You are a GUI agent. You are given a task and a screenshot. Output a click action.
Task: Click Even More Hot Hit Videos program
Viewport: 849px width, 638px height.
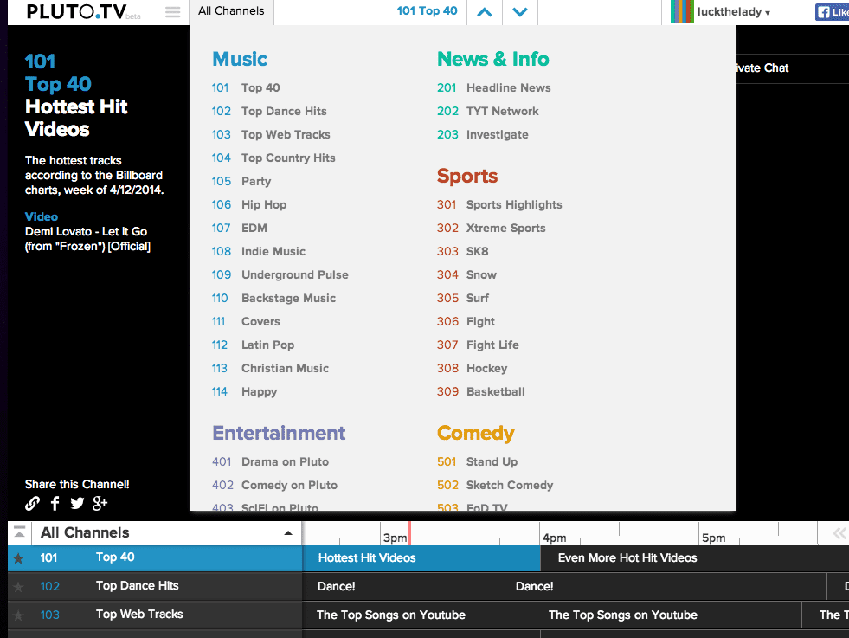695,558
